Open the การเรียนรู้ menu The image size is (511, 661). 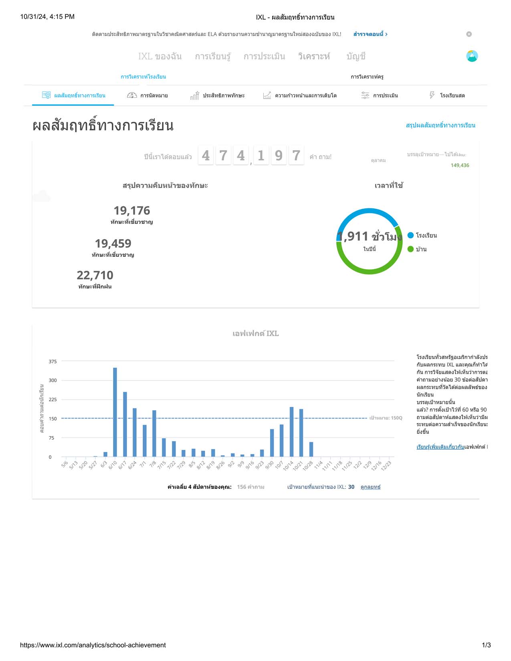point(213,56)
